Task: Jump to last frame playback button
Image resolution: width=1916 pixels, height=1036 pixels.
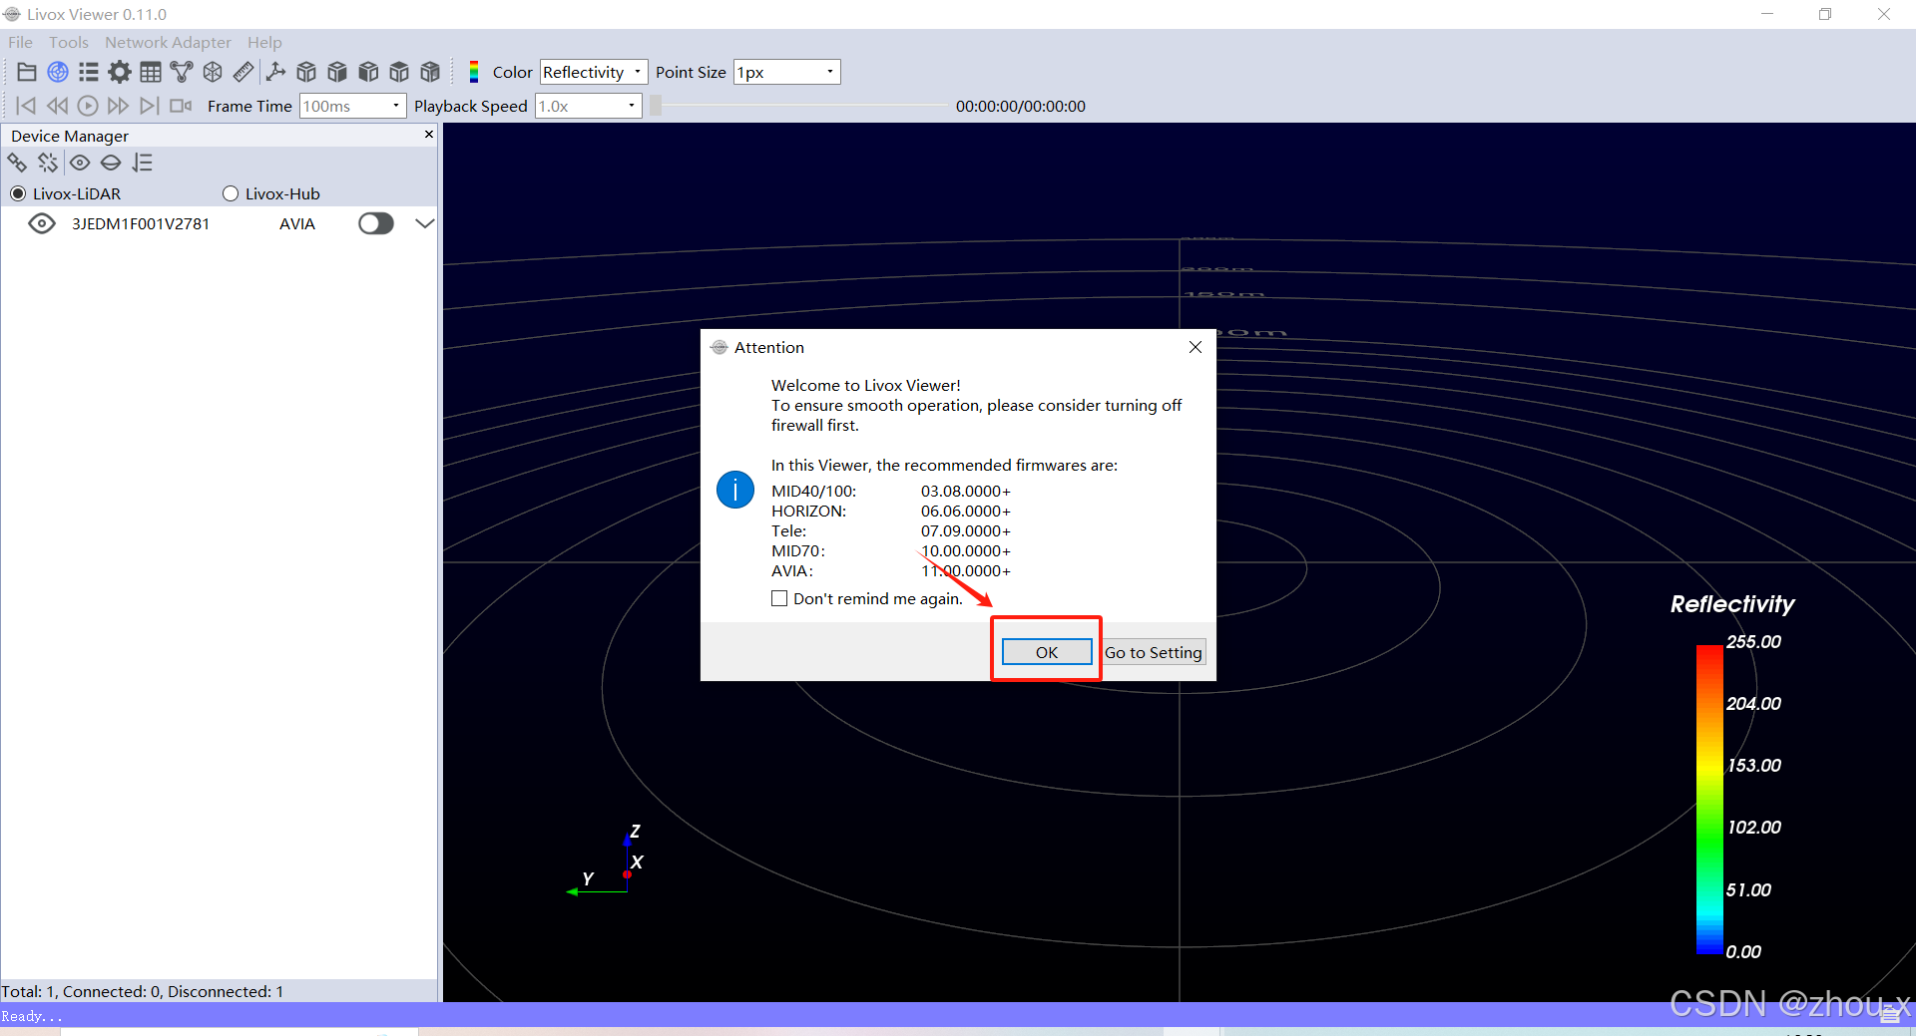Action: [149, 106]
